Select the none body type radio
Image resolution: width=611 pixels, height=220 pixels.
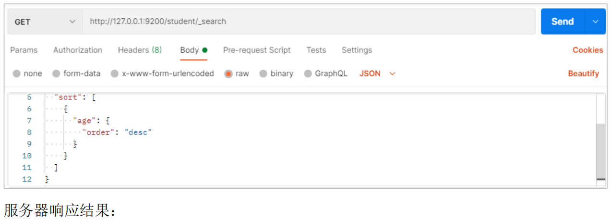(17, 74)
